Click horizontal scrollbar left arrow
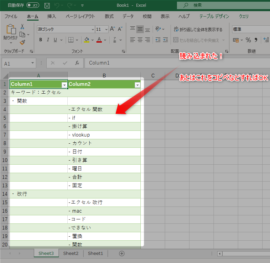This screenshot has width=270, height=263. coord(220,254)
